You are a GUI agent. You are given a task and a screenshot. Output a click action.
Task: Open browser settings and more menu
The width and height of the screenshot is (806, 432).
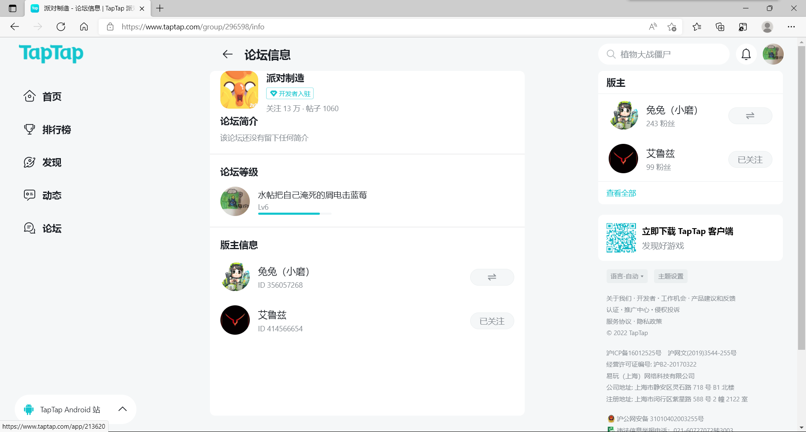click(791, 27)
